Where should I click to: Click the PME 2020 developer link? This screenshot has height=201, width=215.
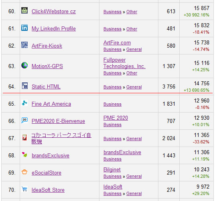116,118
